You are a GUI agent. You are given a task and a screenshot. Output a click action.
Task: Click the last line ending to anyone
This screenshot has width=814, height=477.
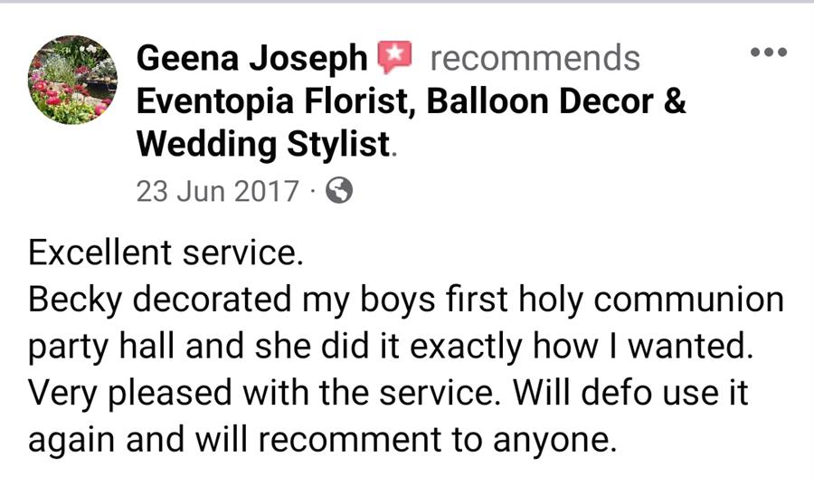pos(322,441)
